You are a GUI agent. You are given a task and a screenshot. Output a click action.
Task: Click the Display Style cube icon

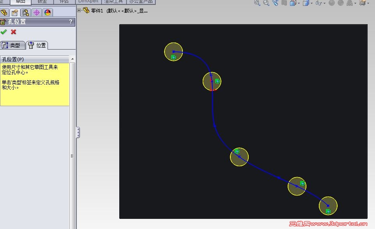tap(306, 3)
